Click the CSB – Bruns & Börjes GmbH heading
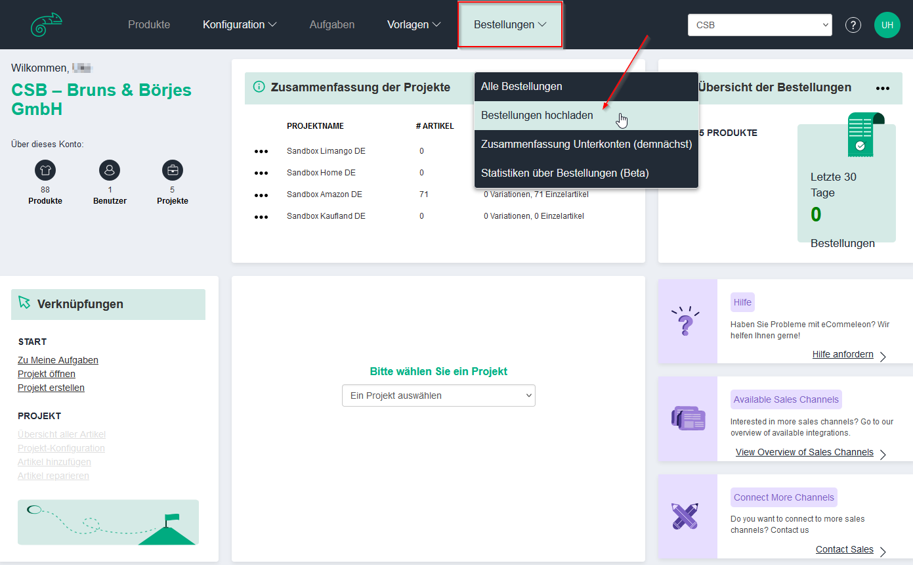Image resolution: width=913 pixels, height=565 pixels. pyautogui.click(x=102, y=99)
